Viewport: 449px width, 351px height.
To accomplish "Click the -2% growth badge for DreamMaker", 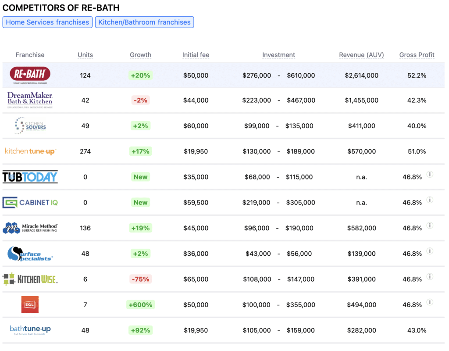I will click(x=140, y=100).
